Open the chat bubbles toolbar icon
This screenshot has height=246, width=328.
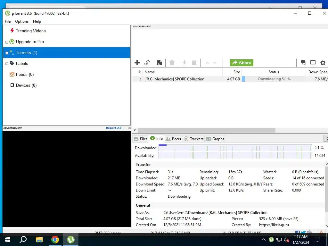point(303,62)
